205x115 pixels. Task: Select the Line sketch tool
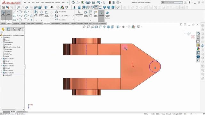[x=15, y=12]
